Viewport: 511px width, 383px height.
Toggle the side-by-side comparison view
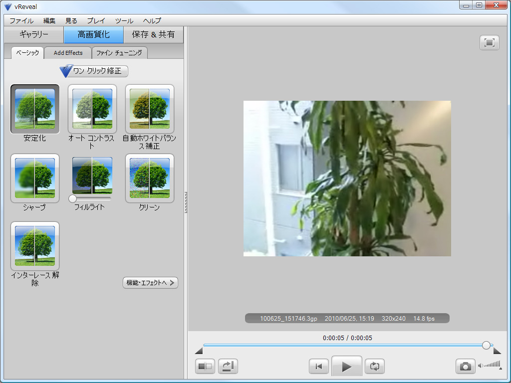click(205, 366)
